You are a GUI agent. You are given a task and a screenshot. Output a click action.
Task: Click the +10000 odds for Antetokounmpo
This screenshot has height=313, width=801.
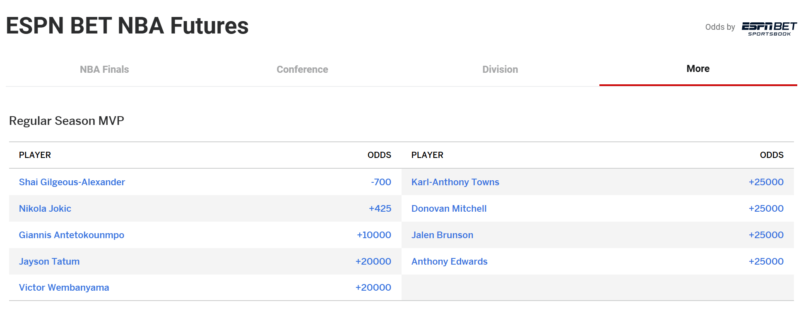tap(374, 235)
